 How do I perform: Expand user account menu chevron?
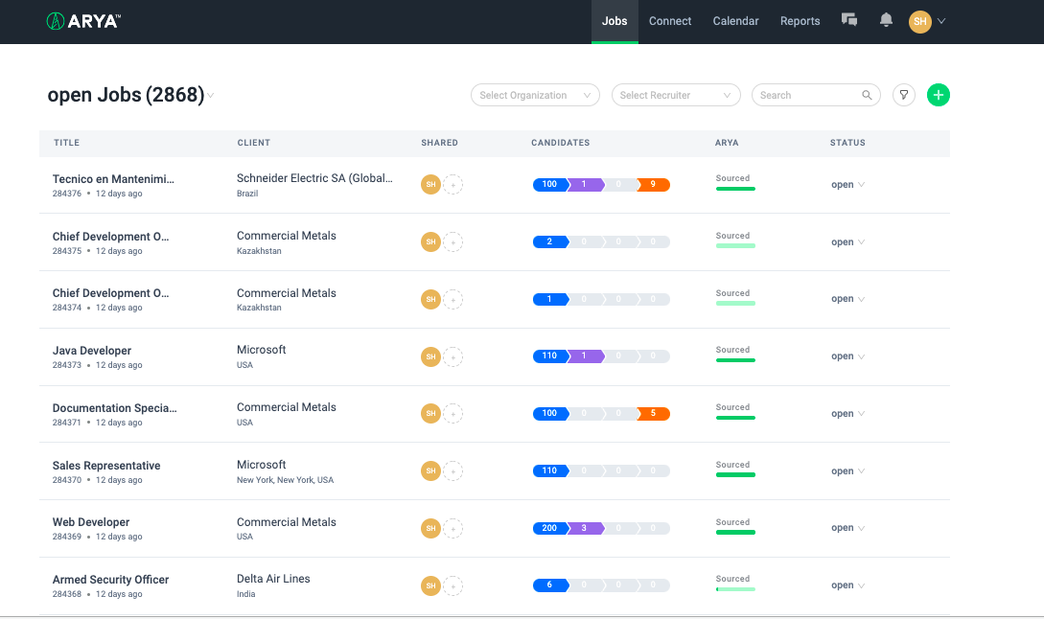(x=941, y=21)
